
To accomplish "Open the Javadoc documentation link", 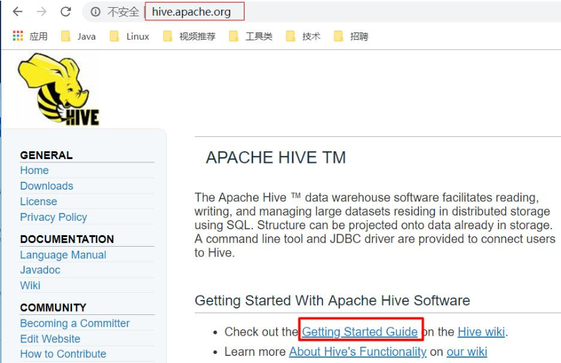I will pos(40,270).
